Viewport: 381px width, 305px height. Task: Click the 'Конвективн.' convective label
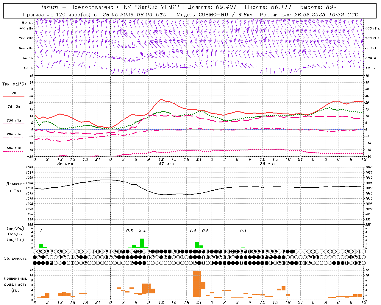point(15,278)
